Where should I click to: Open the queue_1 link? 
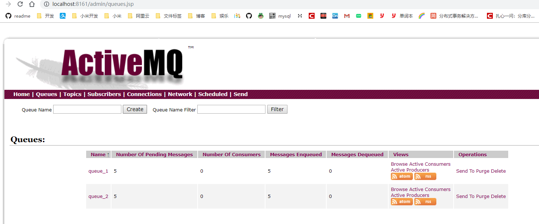click(98, 171)
